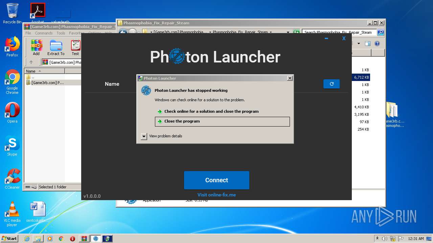Open Windows Media Player taskbar icon
The image size is (433, 243).
(x=50, y=239)
